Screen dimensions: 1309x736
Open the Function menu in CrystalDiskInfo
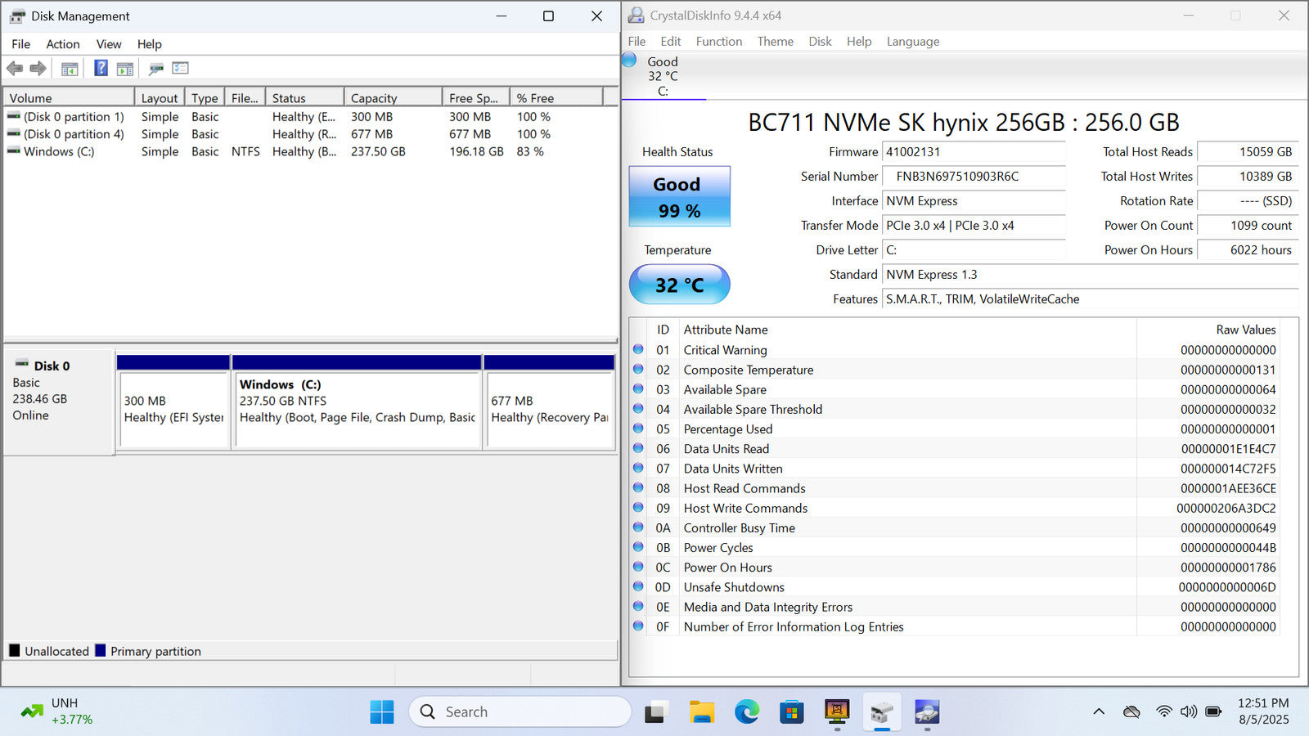(x=718, y=42)
